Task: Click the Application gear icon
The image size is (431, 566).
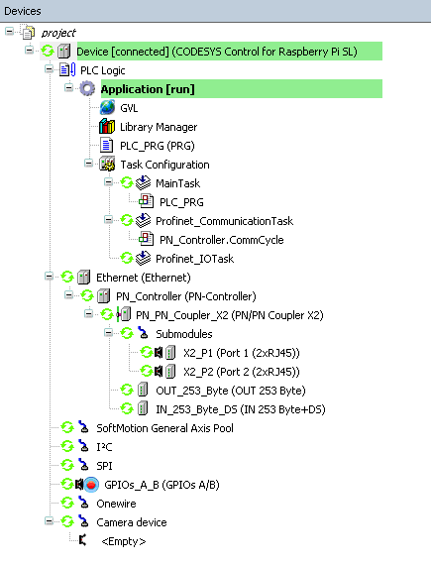Action: [x=87, y=88]
